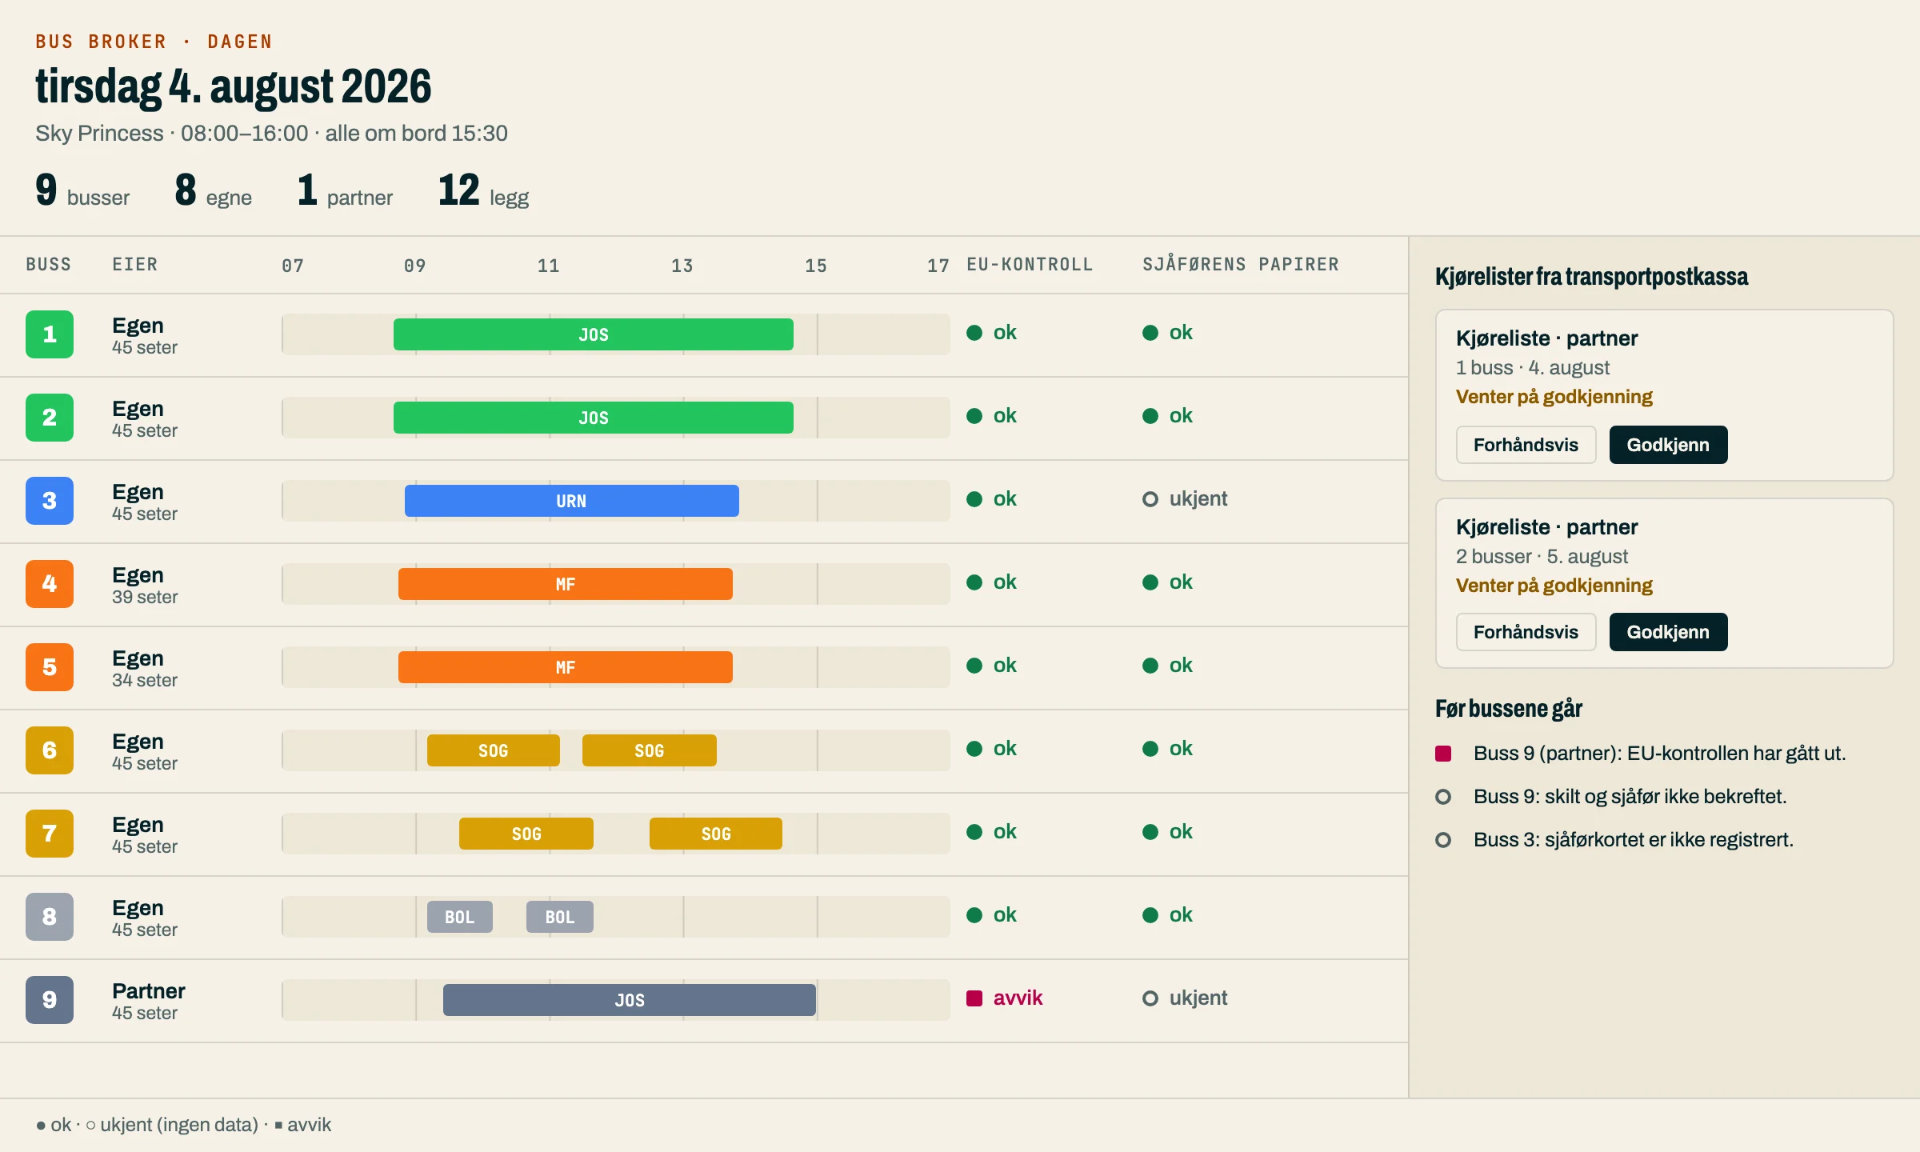Click the yellow bus 7 badge
Viewport: 1920px width, 1152px height.
click(x=50, y=834)
